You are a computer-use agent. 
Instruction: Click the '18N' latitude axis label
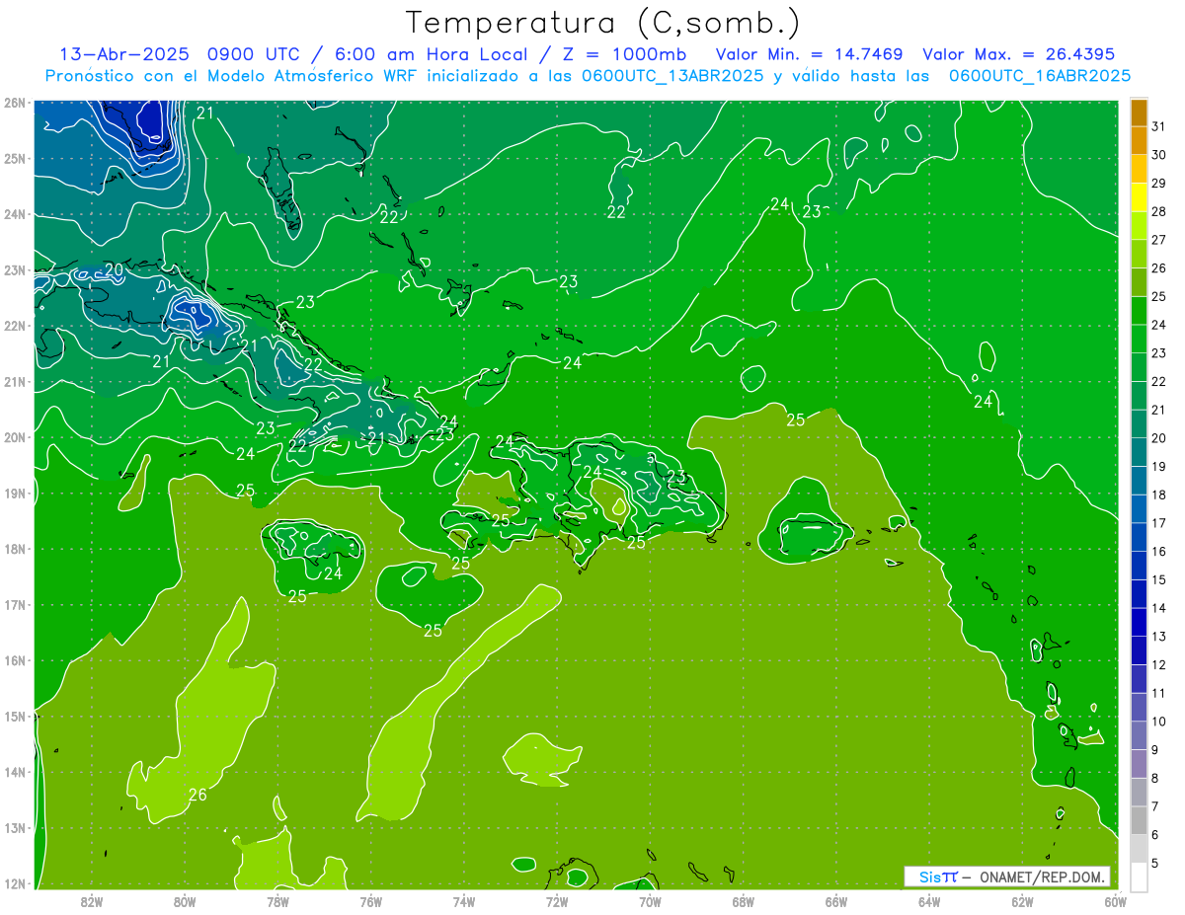[x=15, y=549]
